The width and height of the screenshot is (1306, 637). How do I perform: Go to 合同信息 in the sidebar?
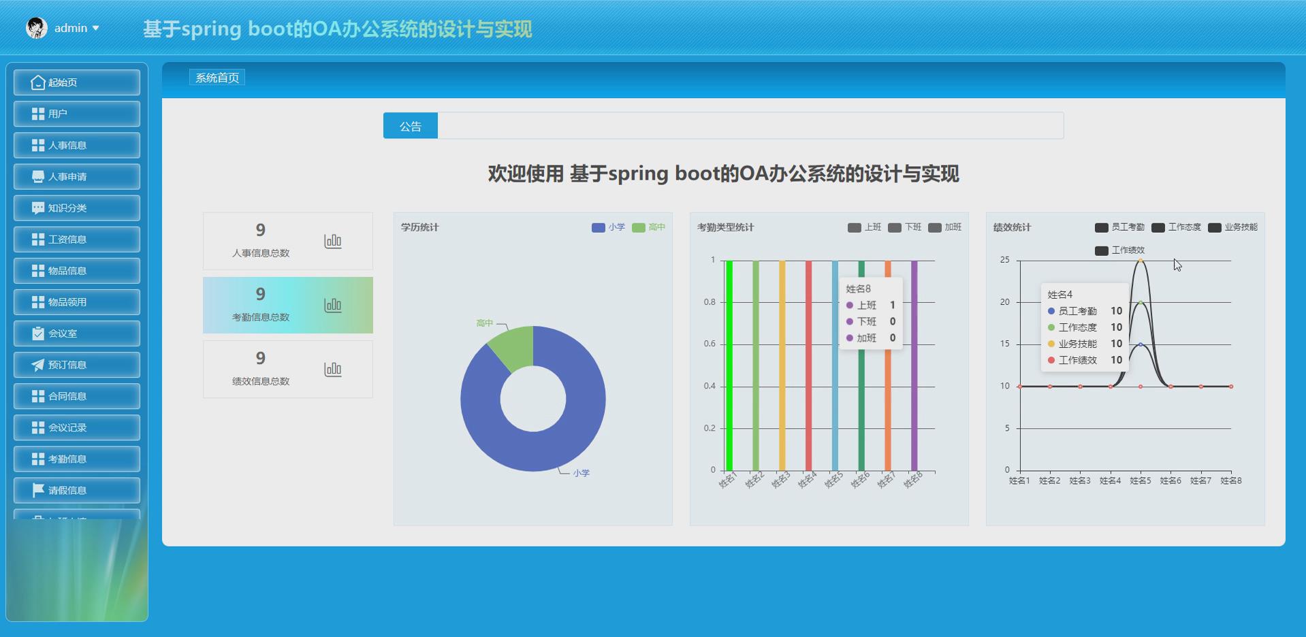click(77, 396)
